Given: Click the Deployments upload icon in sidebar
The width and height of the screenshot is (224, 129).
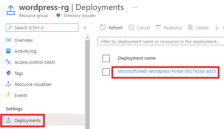Looking at the screenshot, I should point(8,120).
